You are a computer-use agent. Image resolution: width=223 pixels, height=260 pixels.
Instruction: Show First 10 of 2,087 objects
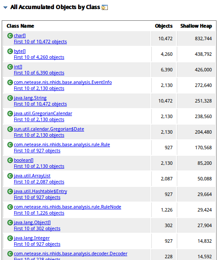click(x=39, y=182)
